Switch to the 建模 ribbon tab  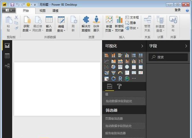tap(55, 11)
